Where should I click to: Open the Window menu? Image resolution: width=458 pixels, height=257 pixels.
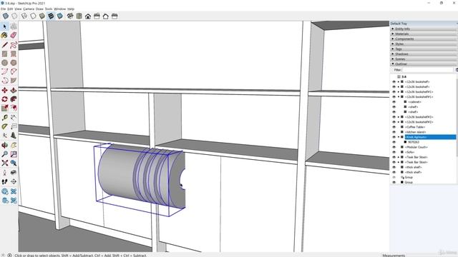coord(60,9)
